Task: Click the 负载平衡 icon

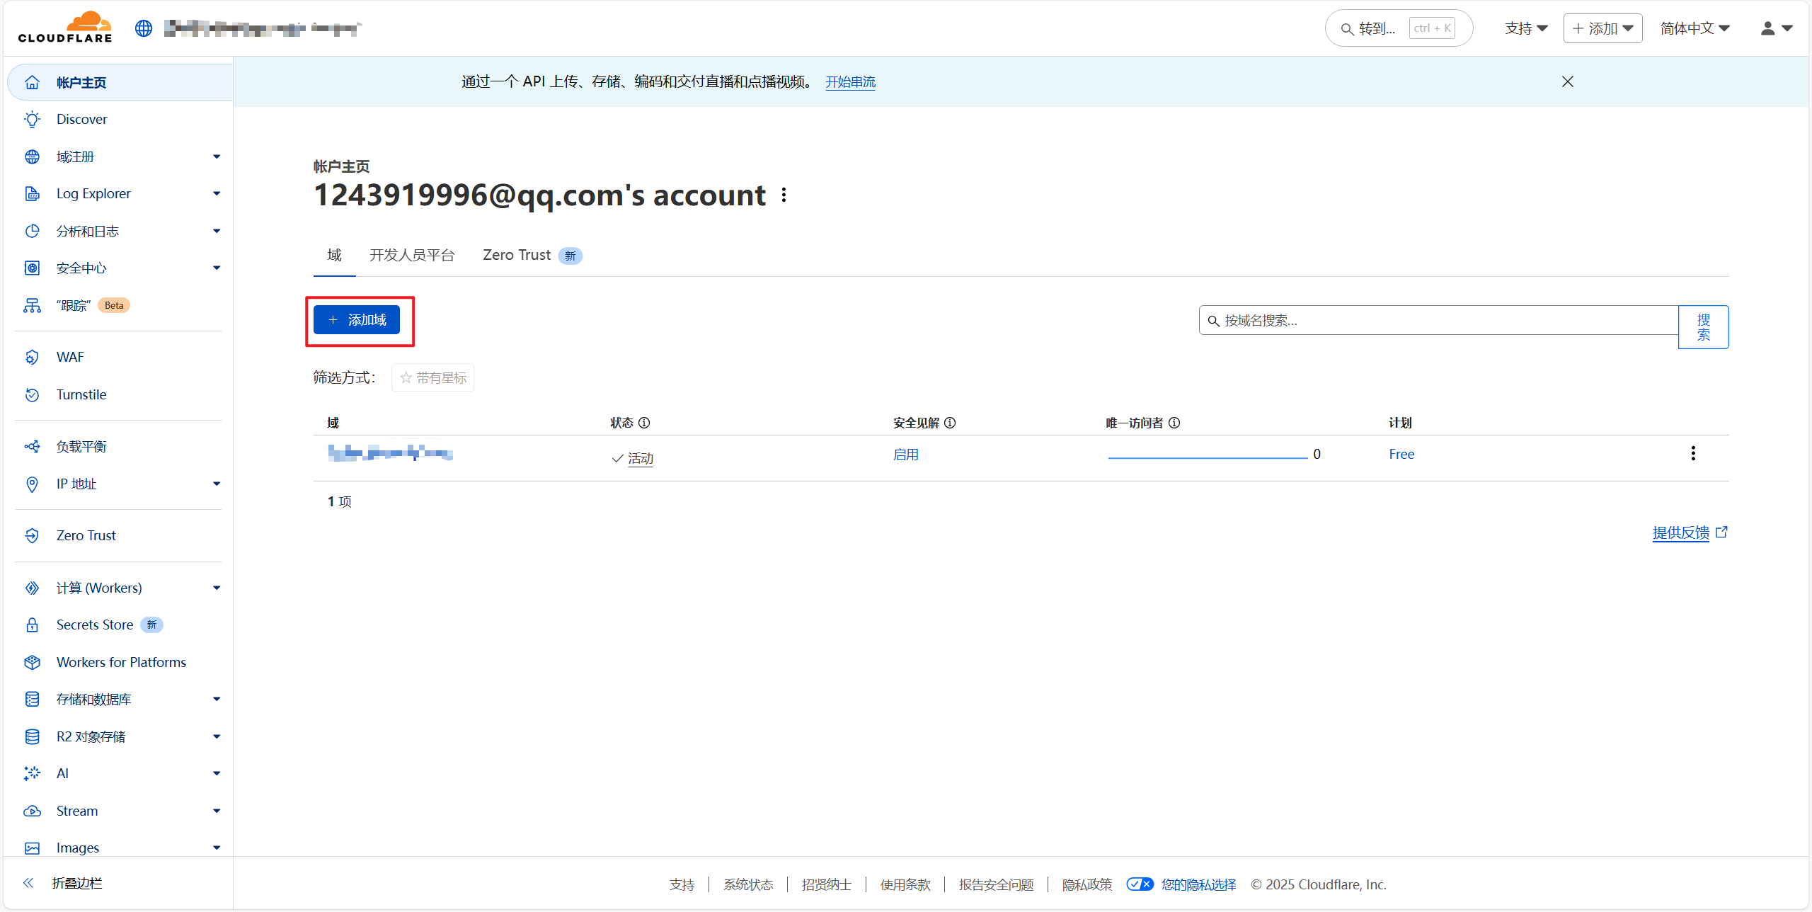Action: click(32, 446)
